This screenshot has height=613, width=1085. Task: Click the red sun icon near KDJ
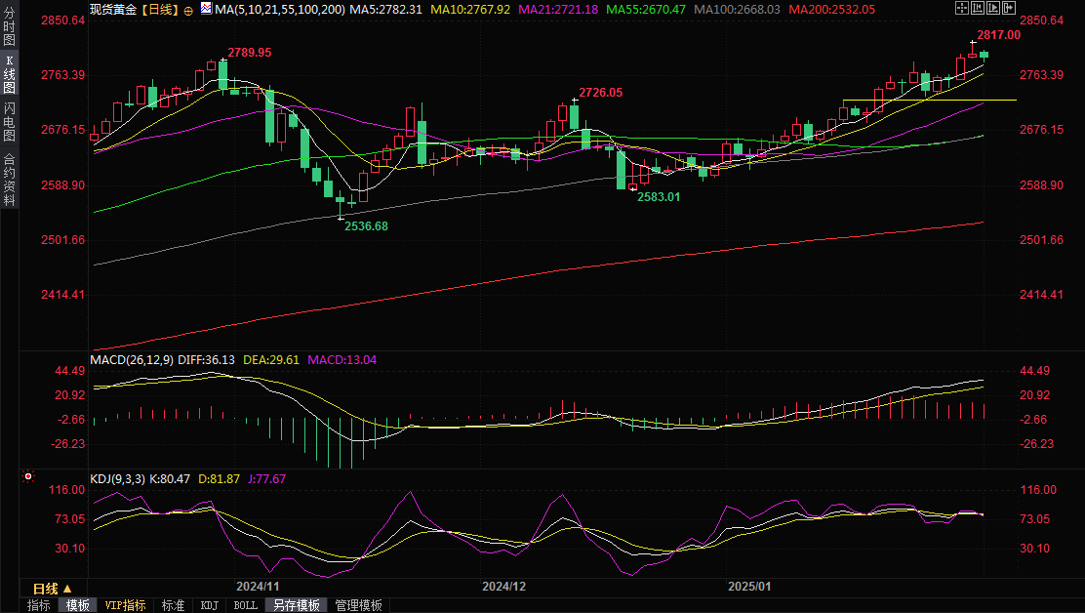click(x=27, y=477)
